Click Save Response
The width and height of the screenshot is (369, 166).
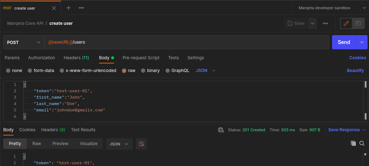(x=344, y=130)
